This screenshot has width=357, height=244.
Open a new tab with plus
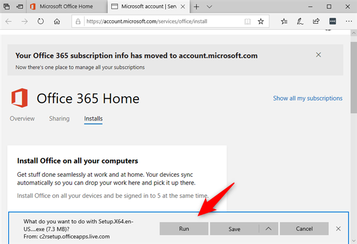[x=196, y=7]
